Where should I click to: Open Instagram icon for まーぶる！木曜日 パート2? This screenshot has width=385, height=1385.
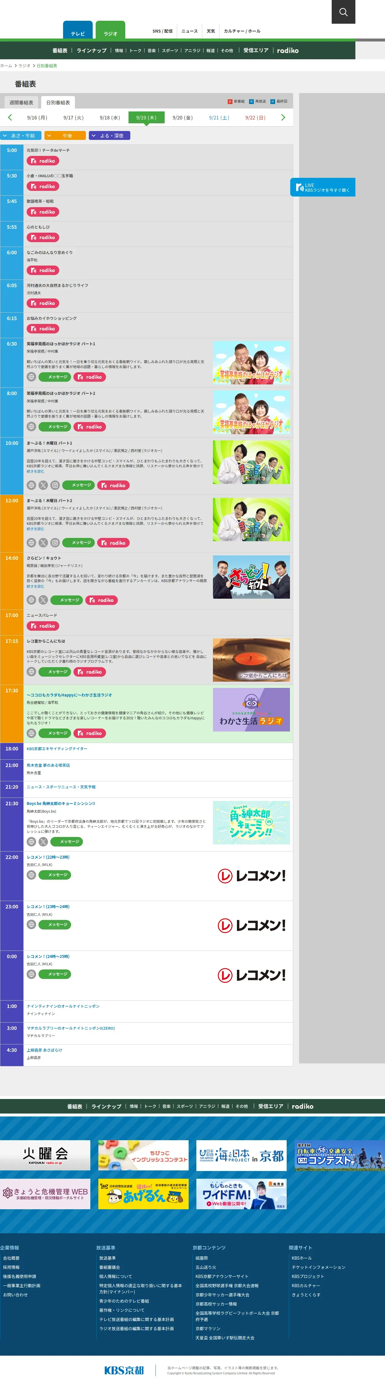tap(55, 542)
